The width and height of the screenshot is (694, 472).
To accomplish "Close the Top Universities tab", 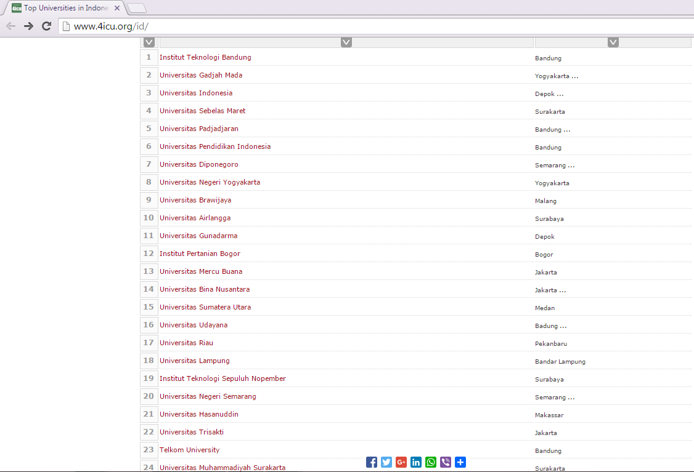I will pyautogui.click(x=117, y=8).
